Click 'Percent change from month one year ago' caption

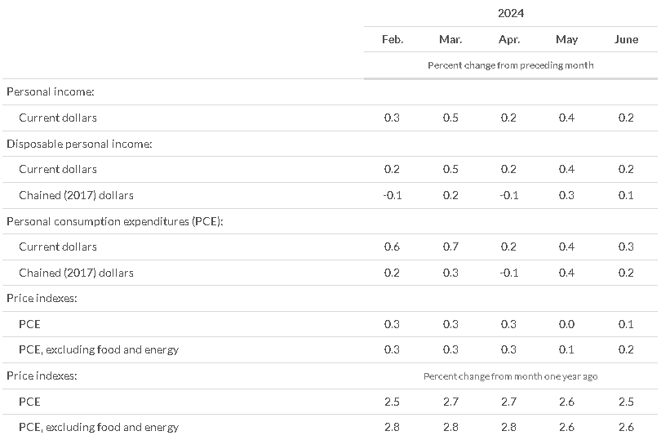pos(511,376)
